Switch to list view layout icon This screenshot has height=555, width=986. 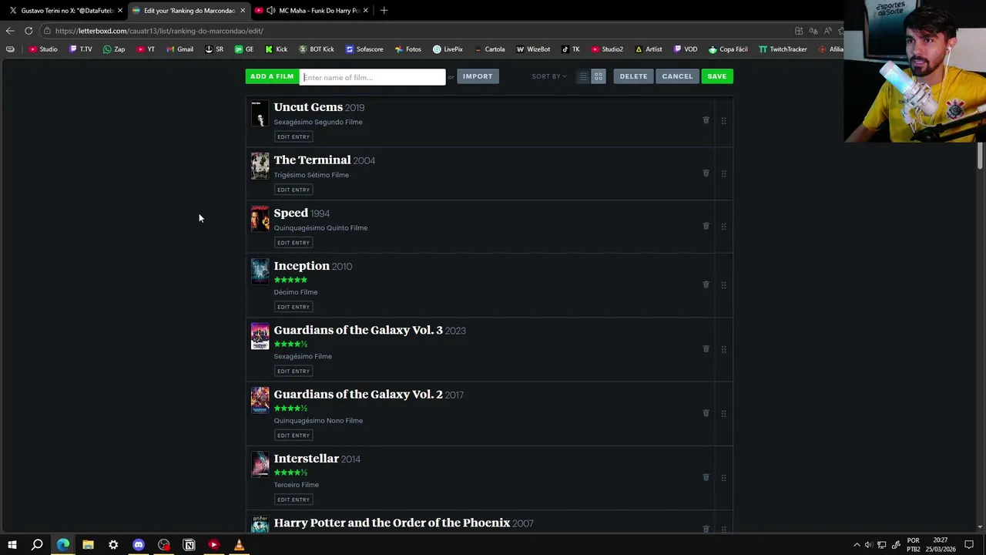[583, 76]
